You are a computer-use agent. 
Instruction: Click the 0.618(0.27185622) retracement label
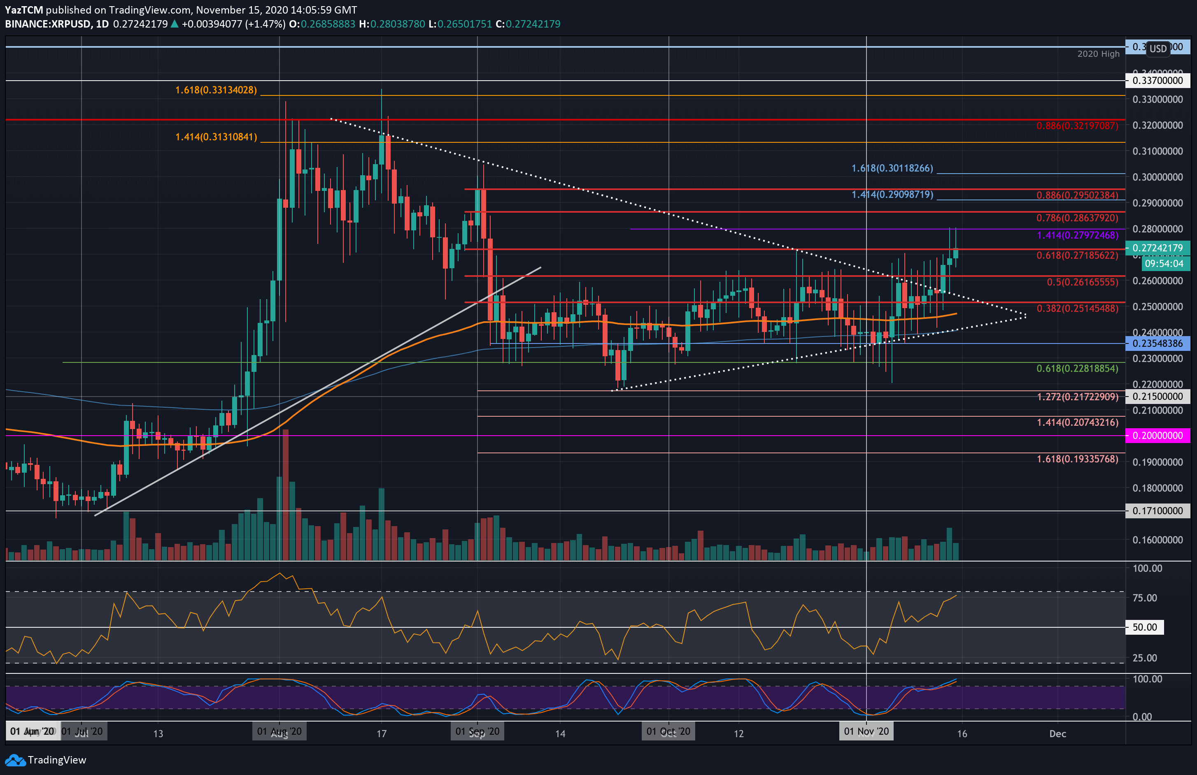pos(1077,255)
